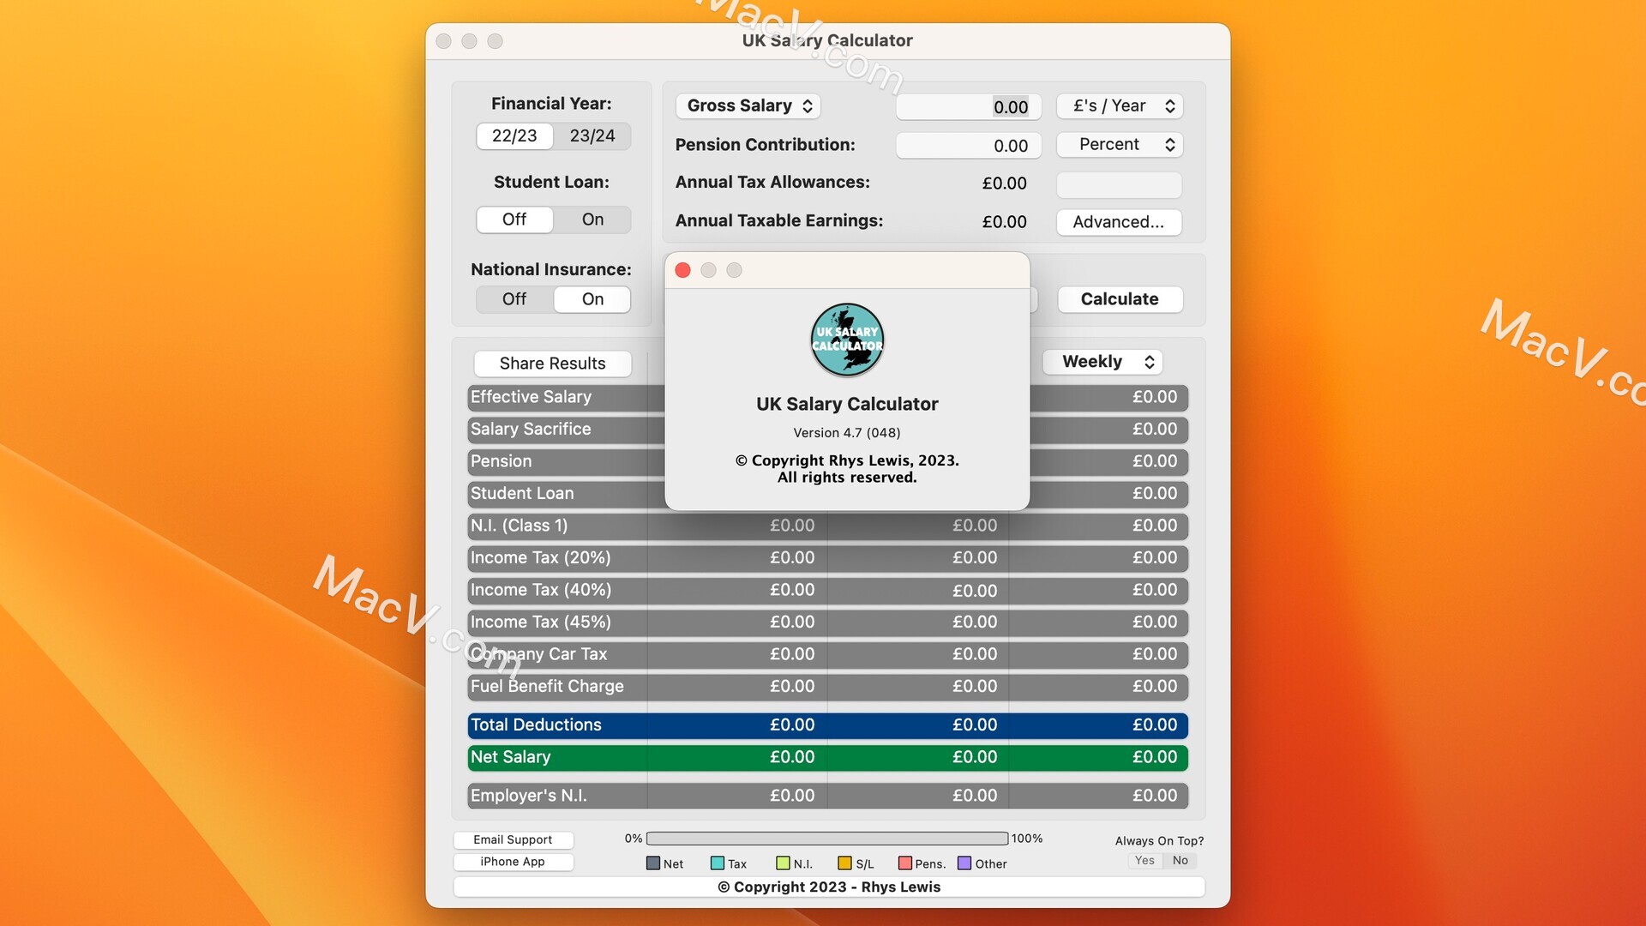Select financial year 22/23
The image size is (1646, 926).
[x=514, y=136]
